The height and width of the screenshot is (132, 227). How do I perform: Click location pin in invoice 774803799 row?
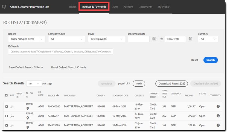point(28,127)
